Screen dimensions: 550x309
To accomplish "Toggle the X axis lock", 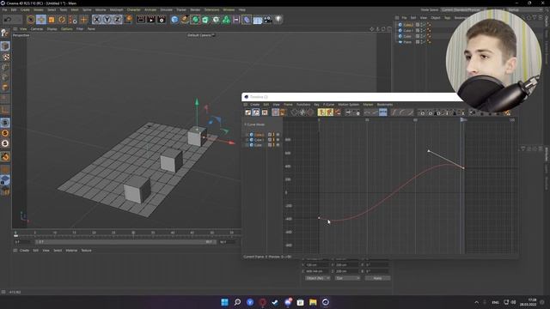I will point(97,20).
